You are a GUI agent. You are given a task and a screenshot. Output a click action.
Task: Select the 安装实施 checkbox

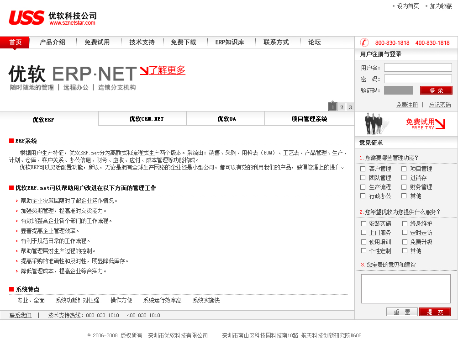click(x=363, y=224)
